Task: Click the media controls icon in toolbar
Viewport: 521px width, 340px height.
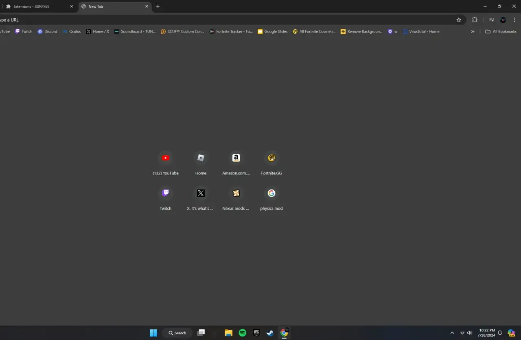Action: (x=491, y=20)
